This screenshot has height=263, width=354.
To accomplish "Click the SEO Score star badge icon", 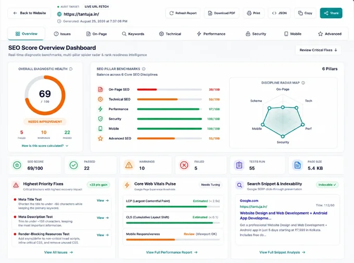I will pyautogui.click(x=17, y=165).
